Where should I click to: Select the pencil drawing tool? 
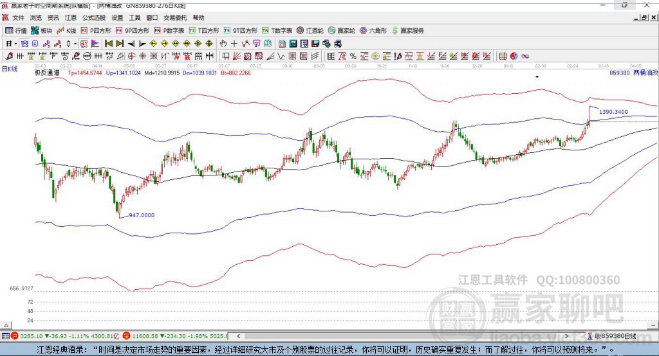(x=9, y=57)
